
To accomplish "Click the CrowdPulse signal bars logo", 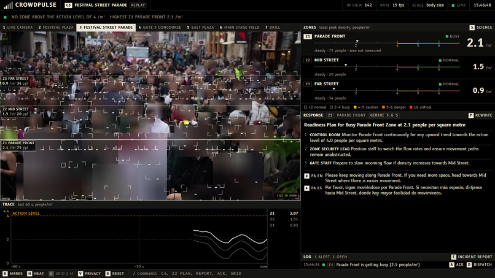I will click(x=8, y=5).
